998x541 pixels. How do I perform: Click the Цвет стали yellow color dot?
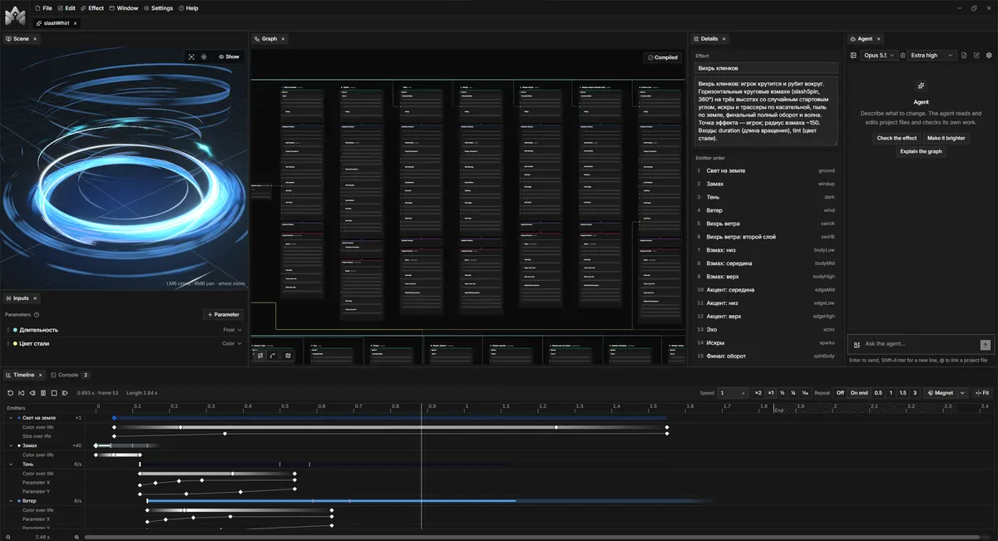click(15, 342)
